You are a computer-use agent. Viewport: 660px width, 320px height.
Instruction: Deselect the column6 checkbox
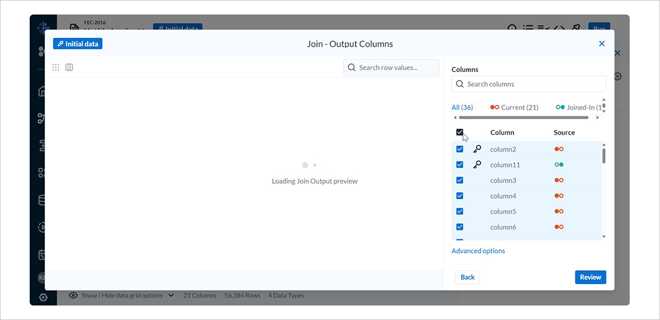460,227
